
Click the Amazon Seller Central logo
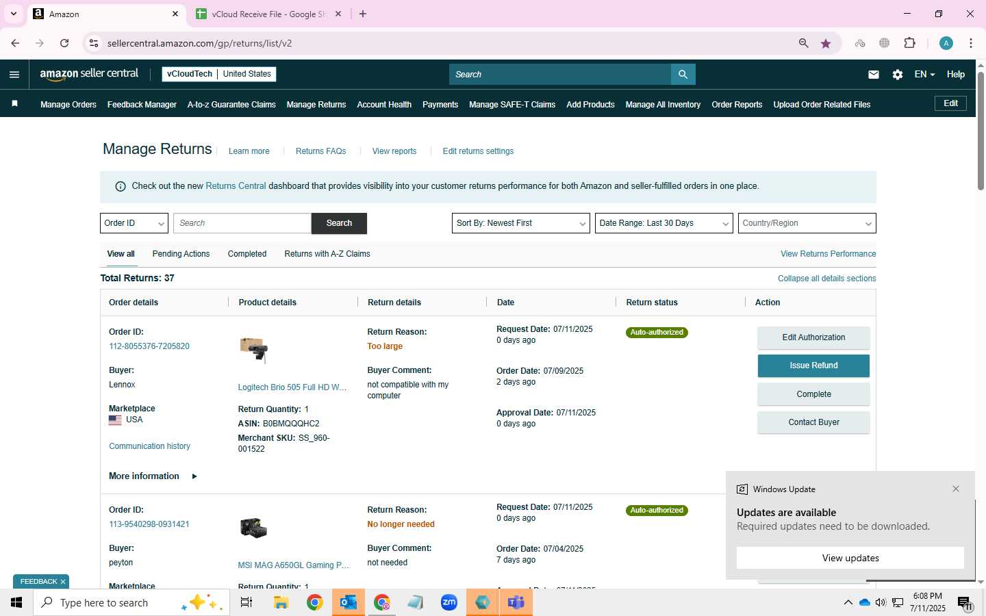pos(89,74)
